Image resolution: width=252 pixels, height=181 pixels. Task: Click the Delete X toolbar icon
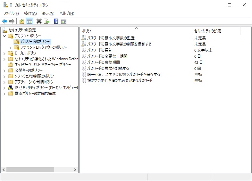tap(39, 21)
